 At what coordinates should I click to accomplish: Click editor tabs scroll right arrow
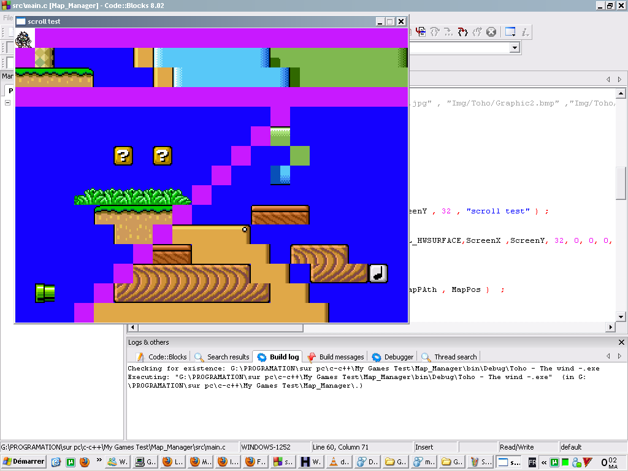[x=619, y=79]
